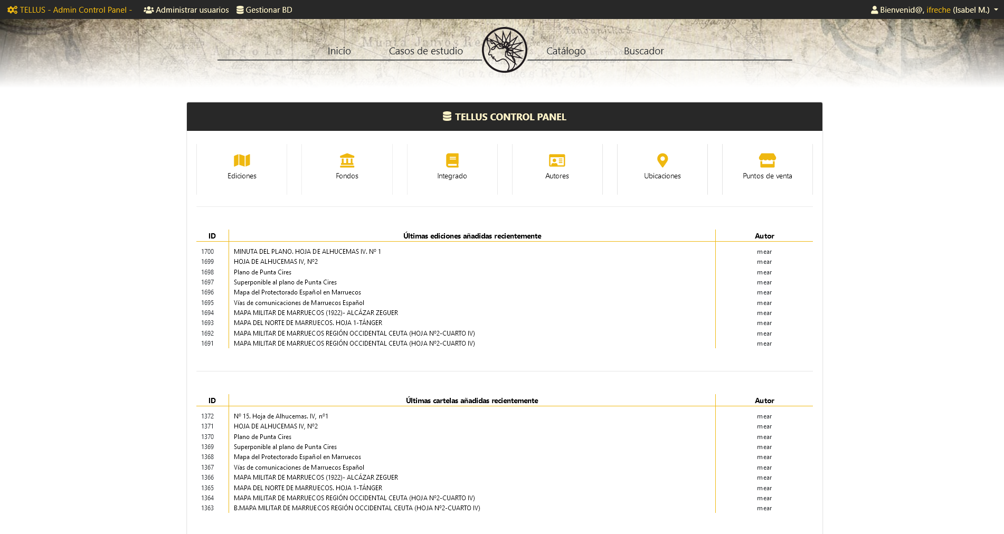Open Casos de estudio
Viewport: 1004px width, 534px height.
(x=425, y=51)
